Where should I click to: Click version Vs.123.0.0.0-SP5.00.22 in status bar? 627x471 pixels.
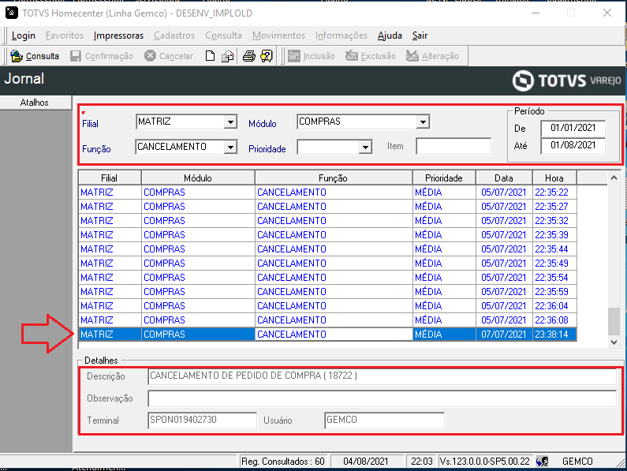click(x=485, y=462)
